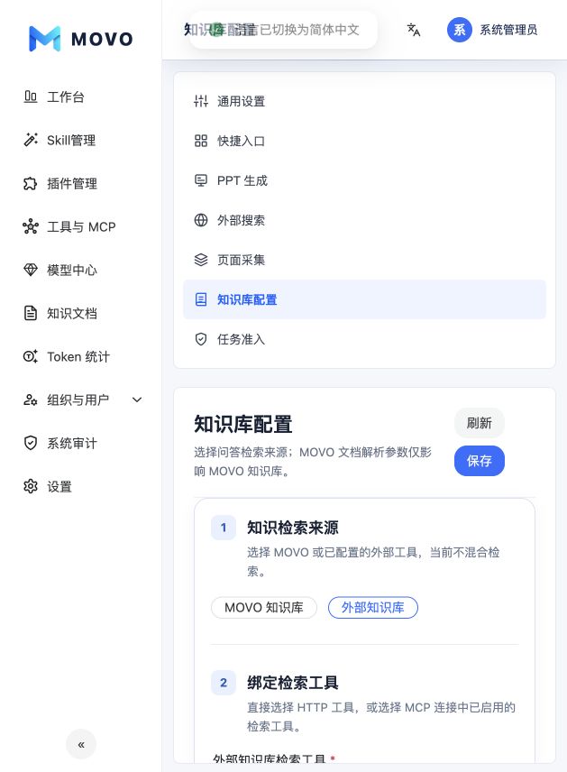Select 快捷入口 settings tab
567x772 pixels.
click(x=364, y=141)
